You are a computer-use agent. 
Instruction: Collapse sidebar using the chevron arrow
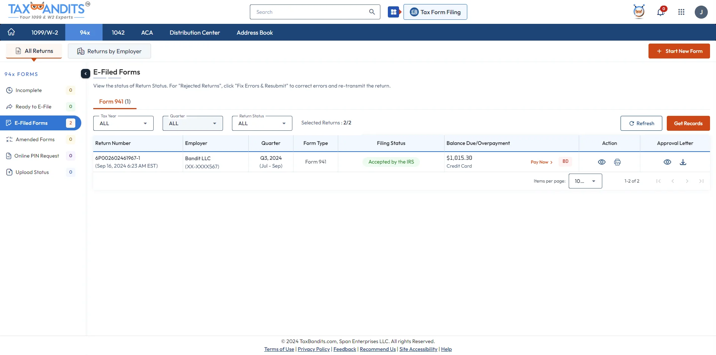(x=85, y=73)
